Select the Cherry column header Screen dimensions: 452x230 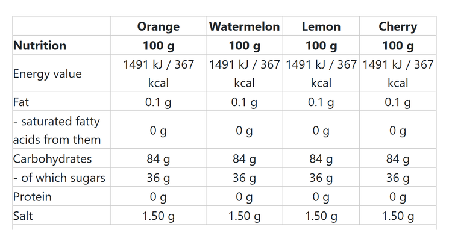(x=398, y=26)
